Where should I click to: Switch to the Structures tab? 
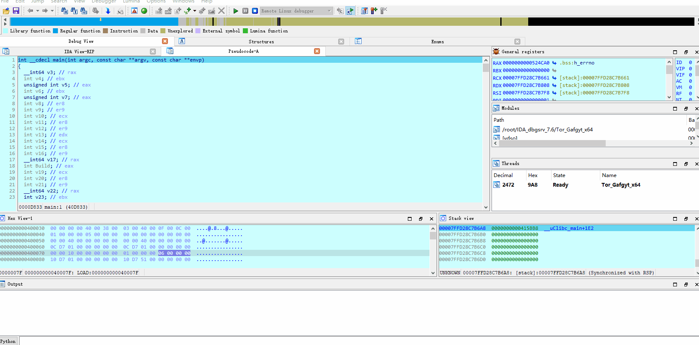261,42
